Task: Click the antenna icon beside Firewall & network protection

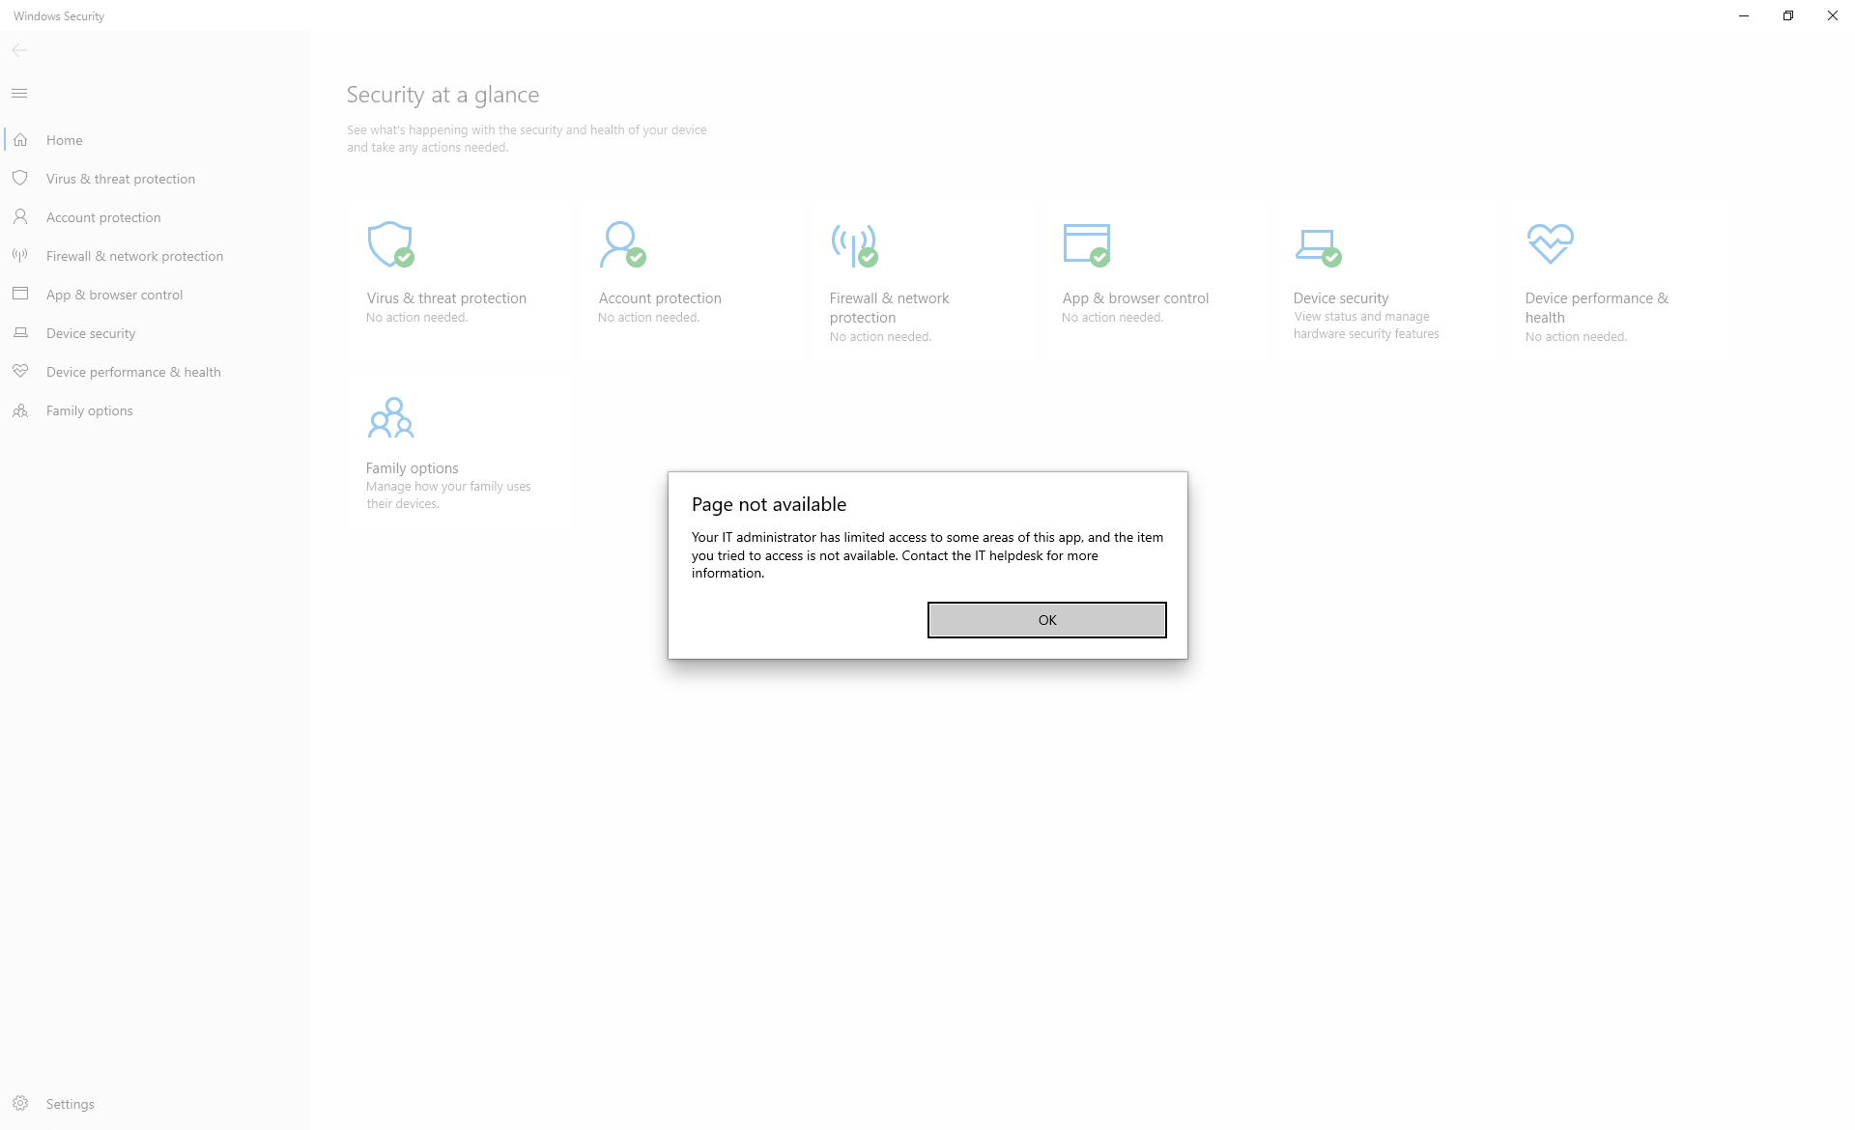Action: pyautogui.click(x=20, y=256)
